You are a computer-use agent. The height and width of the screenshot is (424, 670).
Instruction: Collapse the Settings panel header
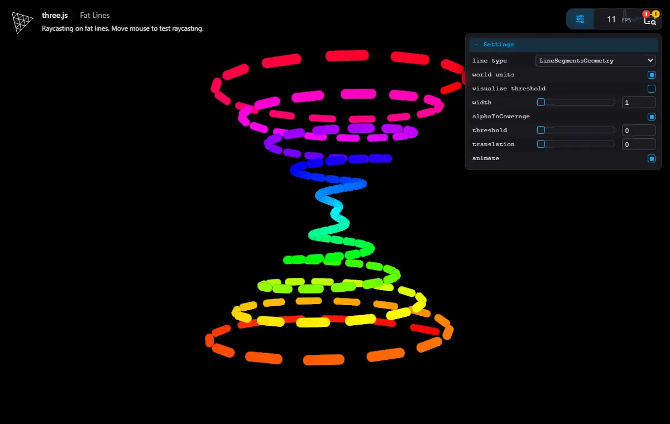563,44
